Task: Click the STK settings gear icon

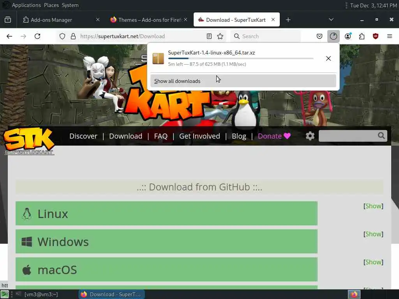Action: (310, 136)
